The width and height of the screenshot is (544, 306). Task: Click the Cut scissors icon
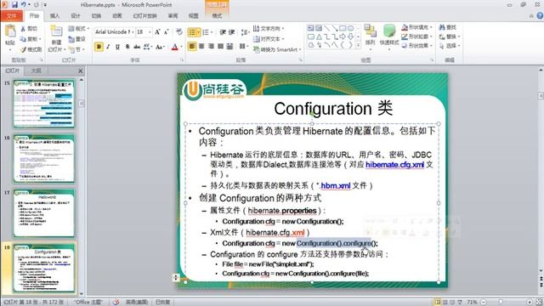click(23, 29)
